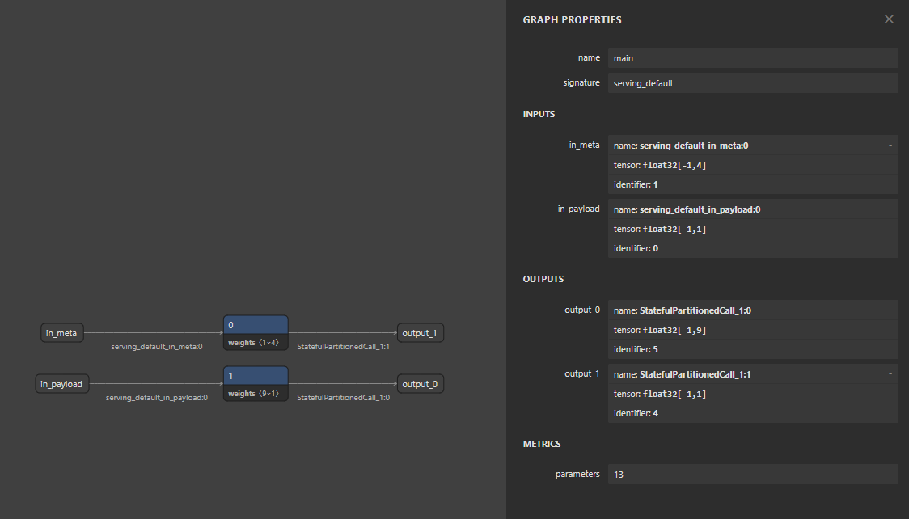Screen dimensions: 909x519
Task: Close the Graph Properties panel
Action: click(x=889, y=19)
